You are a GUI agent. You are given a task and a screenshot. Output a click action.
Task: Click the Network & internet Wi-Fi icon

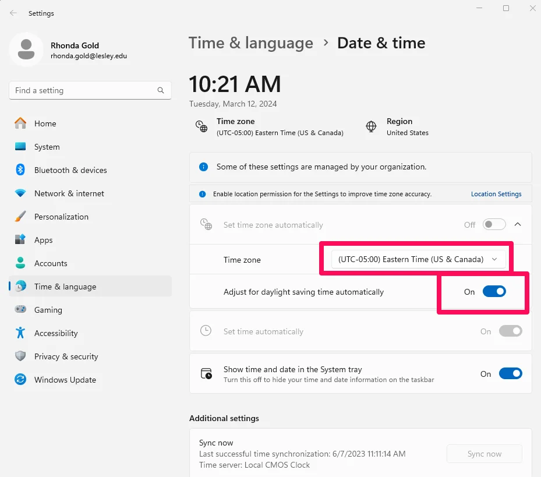[20, 193]
